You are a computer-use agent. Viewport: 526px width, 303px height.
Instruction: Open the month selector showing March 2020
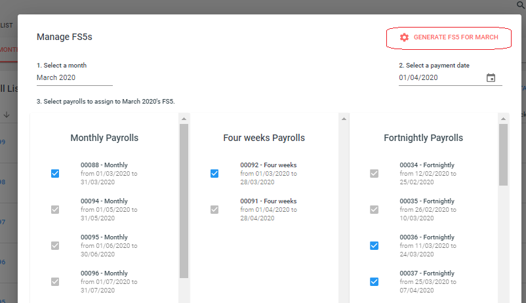pos(75,78)
